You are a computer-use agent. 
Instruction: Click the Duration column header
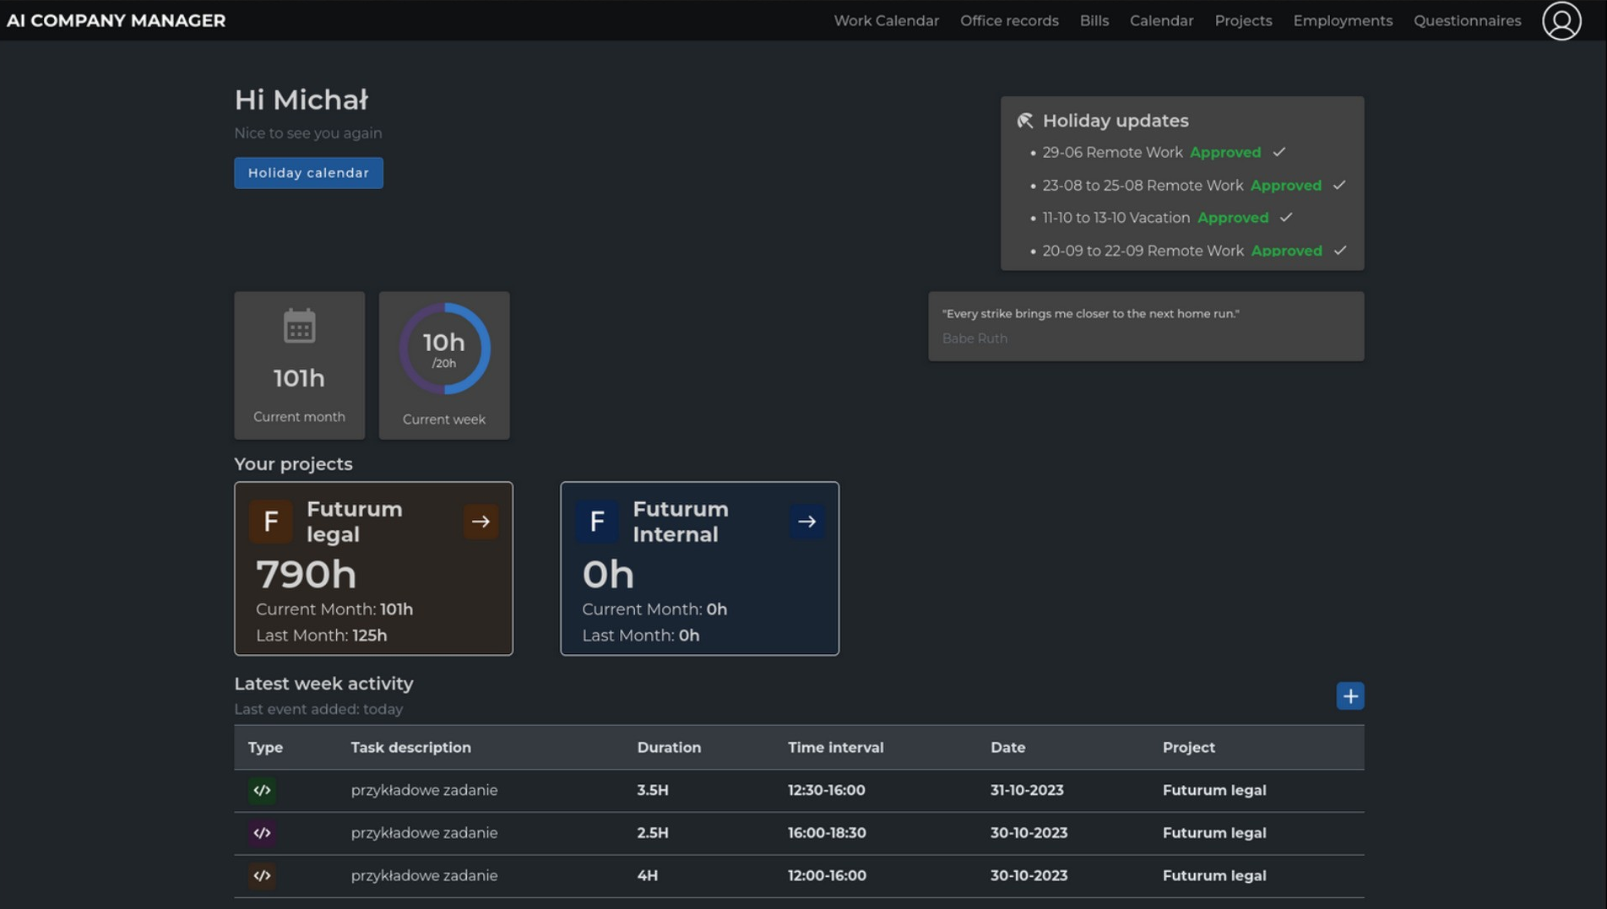668,747
